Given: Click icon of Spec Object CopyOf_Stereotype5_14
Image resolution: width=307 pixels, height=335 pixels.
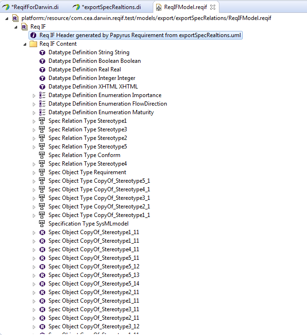Looking at the screenshot, I should [x=42, y=284].
